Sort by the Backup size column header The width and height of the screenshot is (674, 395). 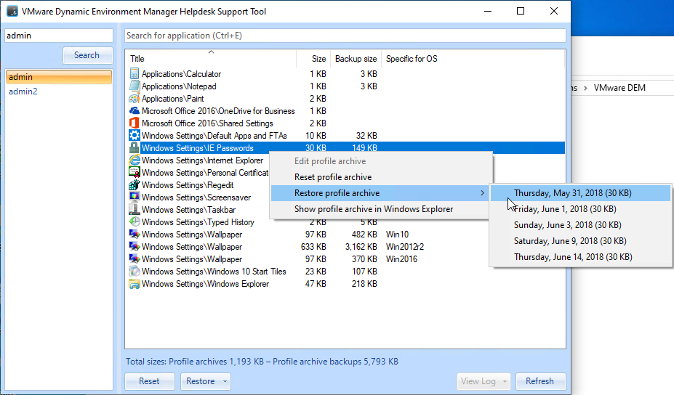[x=356, y=59]
